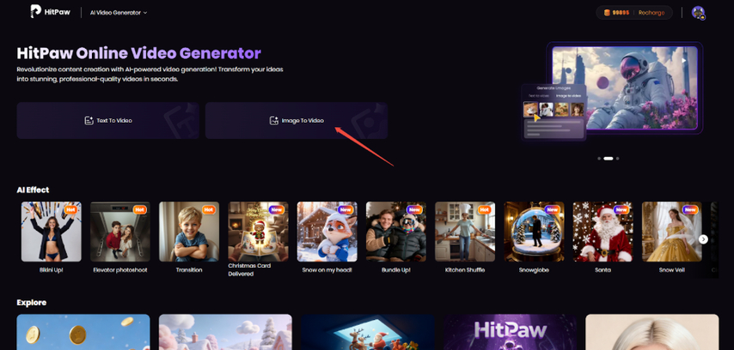This screenshot has width=734, height=350.
Task: Click the New badge on Snowglobe
Action: [553, 210]
